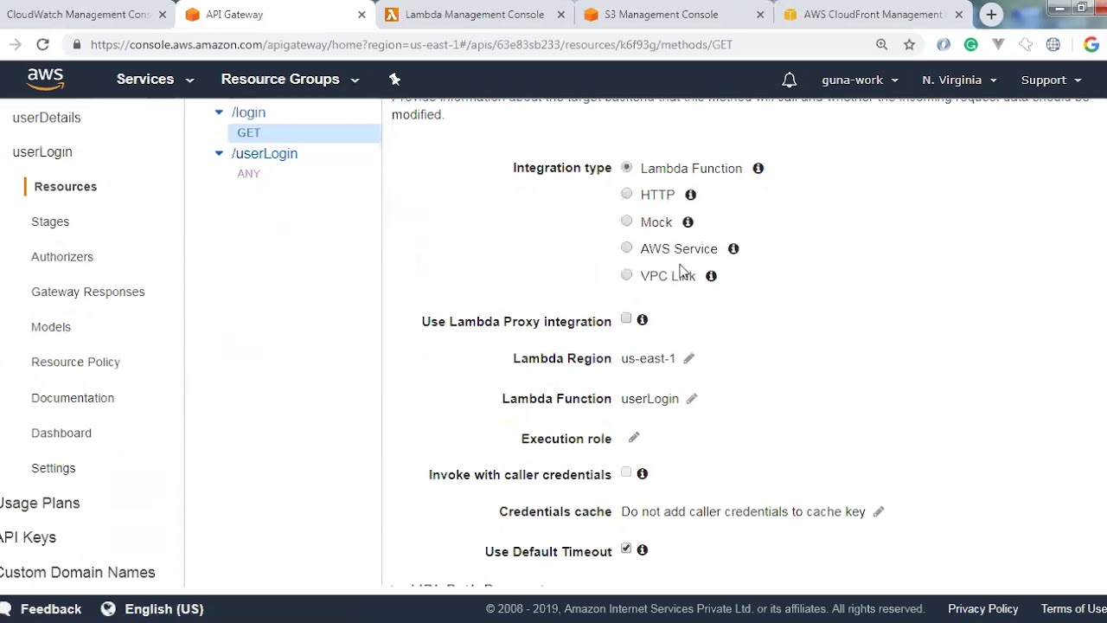Uncheck Use Default Timeout checkbox
The image size is (1107, 623).
tap(626, 549)
